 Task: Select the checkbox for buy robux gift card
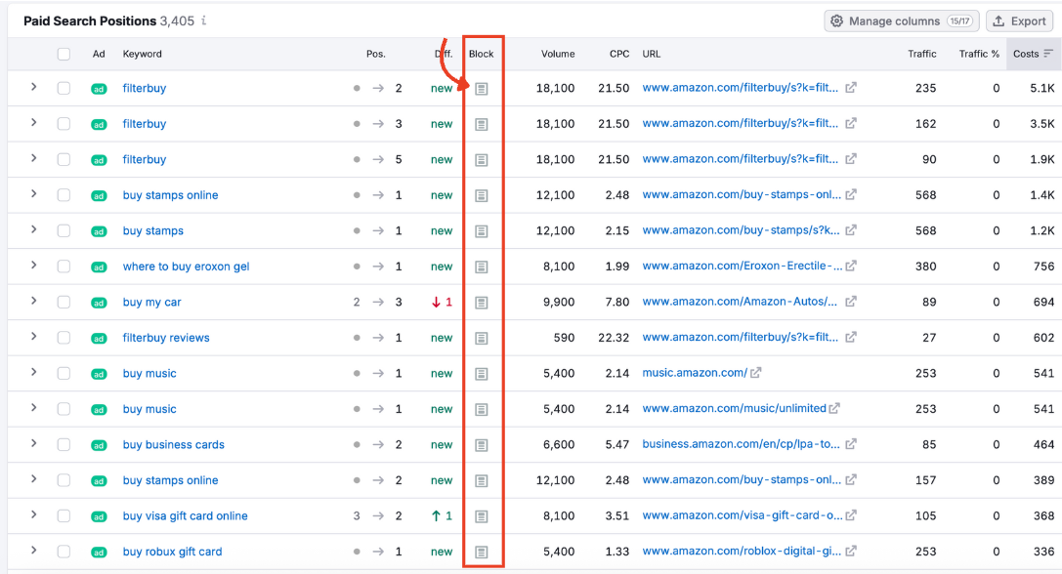pos(64,552)
